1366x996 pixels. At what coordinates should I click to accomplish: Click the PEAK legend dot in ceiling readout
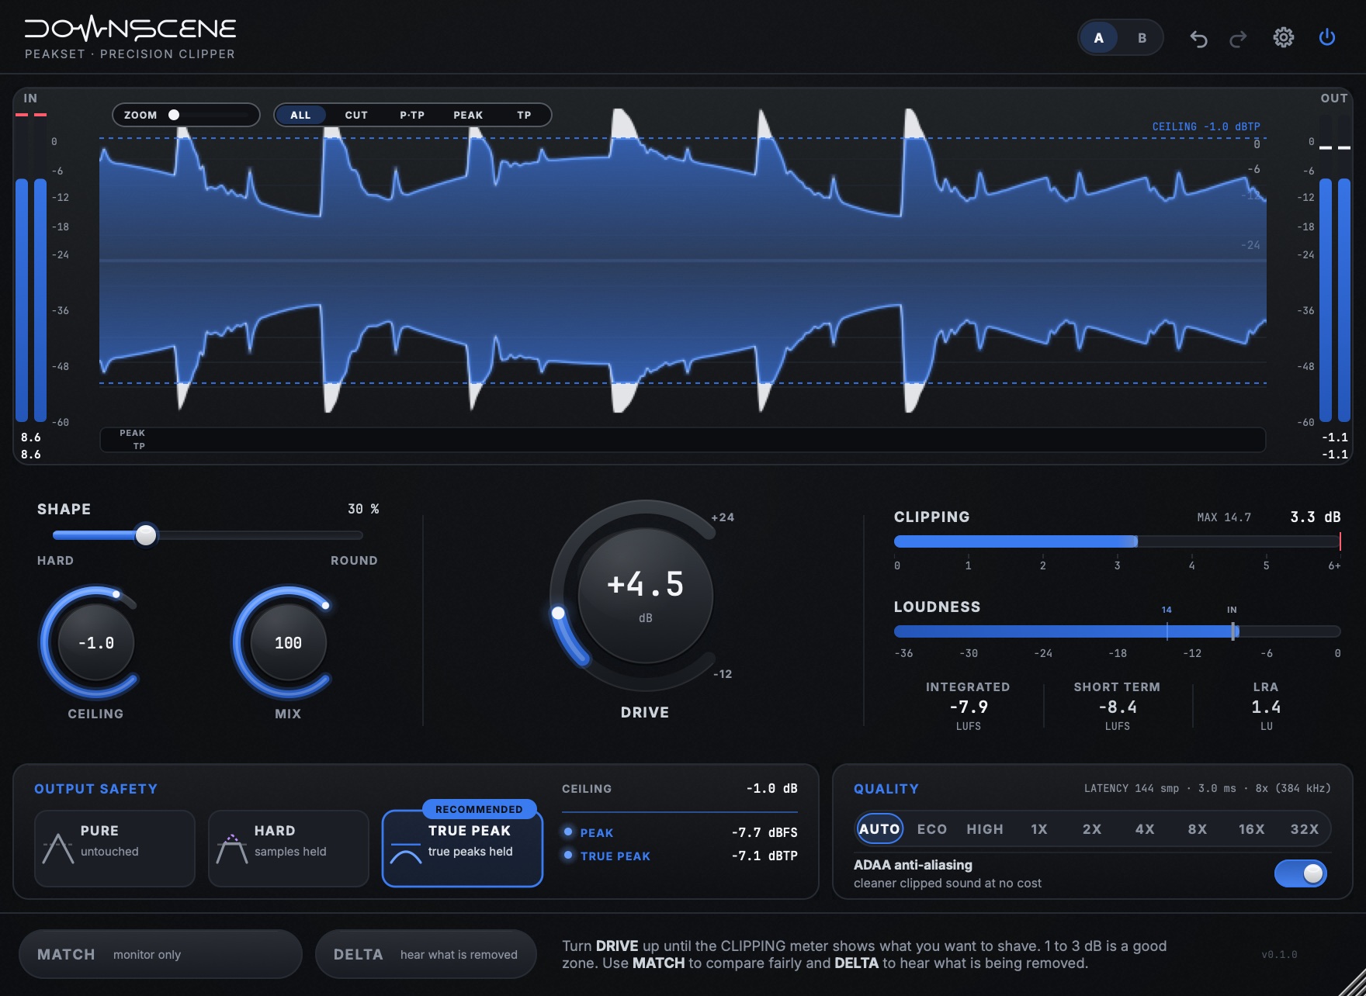(568, 832)
